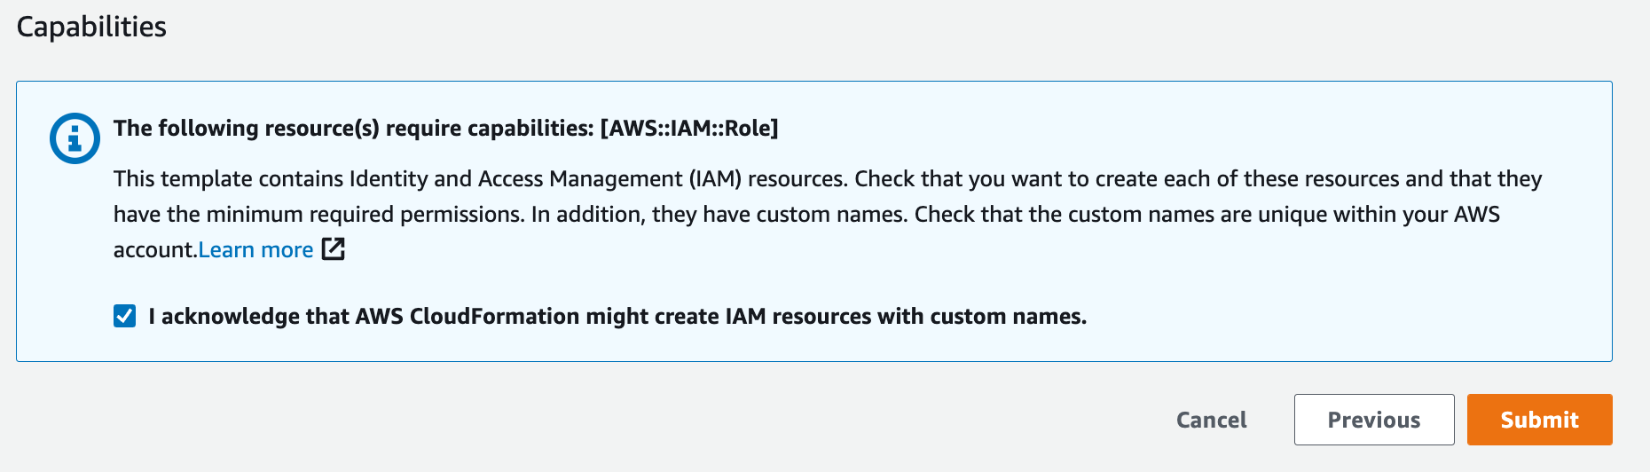This screenshot has width=1650, height=472.
Task: Open the Learn more link
Action: point(255,250)
